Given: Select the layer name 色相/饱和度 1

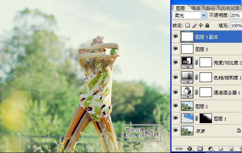Looking at the screenshot, I should point(228,78).
